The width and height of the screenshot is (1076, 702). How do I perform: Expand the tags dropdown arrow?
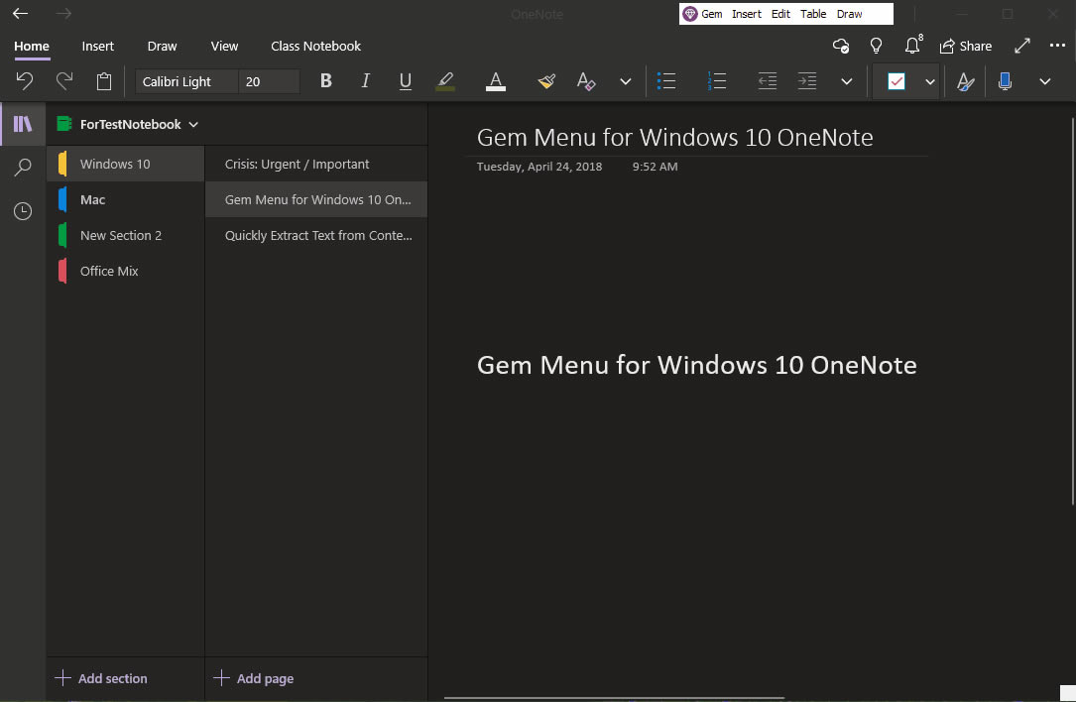pos(929,81)
